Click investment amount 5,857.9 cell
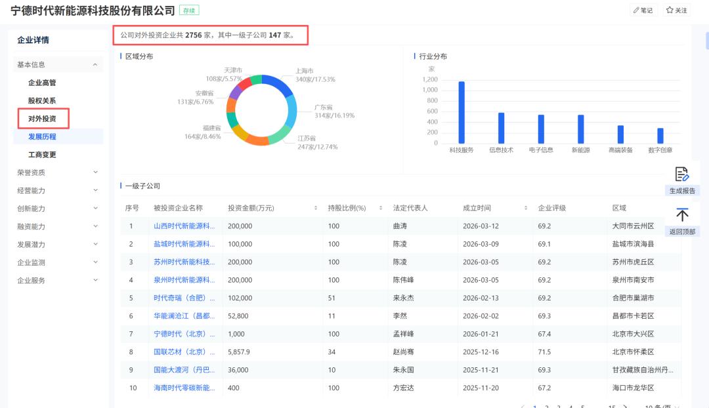The image size is (709, 408). [x=239, y=352]
